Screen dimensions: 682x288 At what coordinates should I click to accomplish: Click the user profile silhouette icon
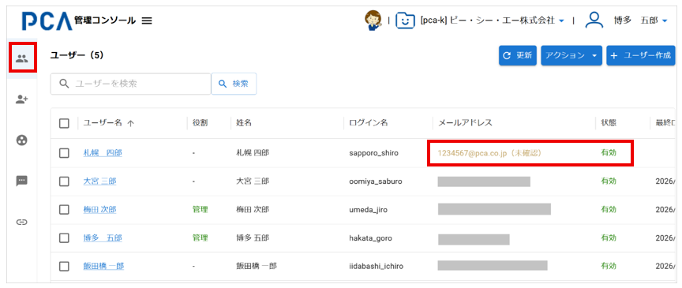[594, 20]
